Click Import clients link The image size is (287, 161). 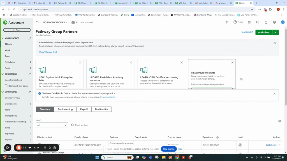(108, 97)
